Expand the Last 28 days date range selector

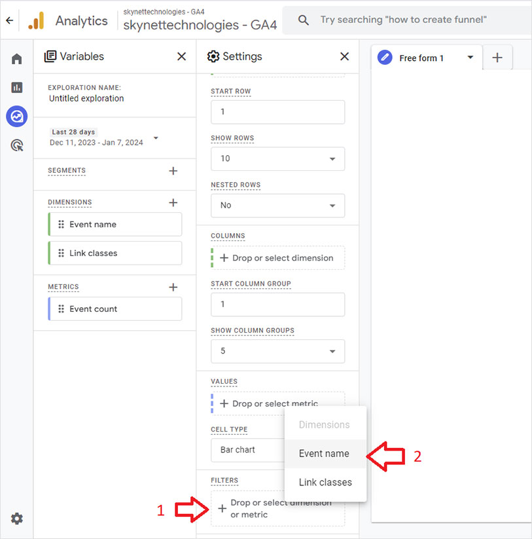click(105, 138)
